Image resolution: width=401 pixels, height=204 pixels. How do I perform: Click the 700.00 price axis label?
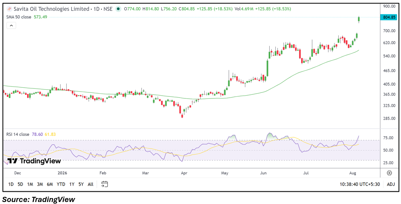(x=389, y=31)
